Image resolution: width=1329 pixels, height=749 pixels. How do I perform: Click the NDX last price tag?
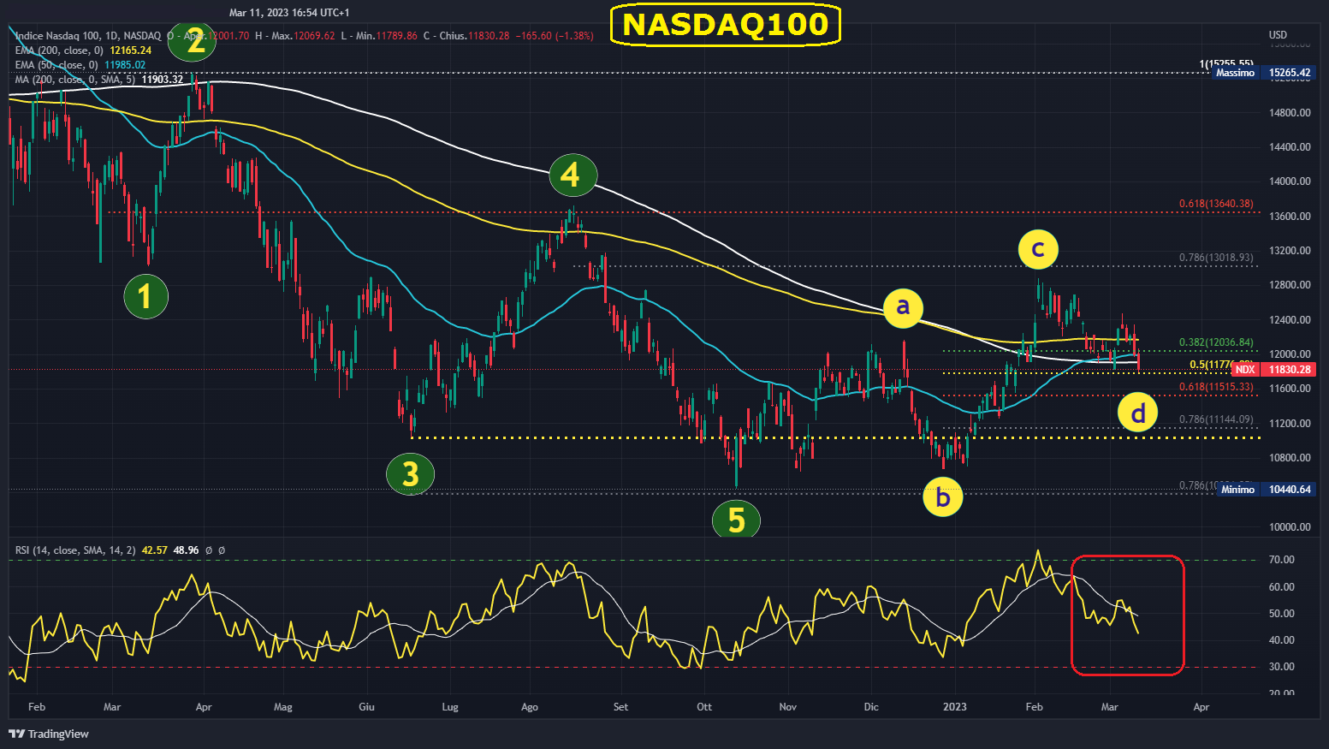click(x=1245, y=370)
